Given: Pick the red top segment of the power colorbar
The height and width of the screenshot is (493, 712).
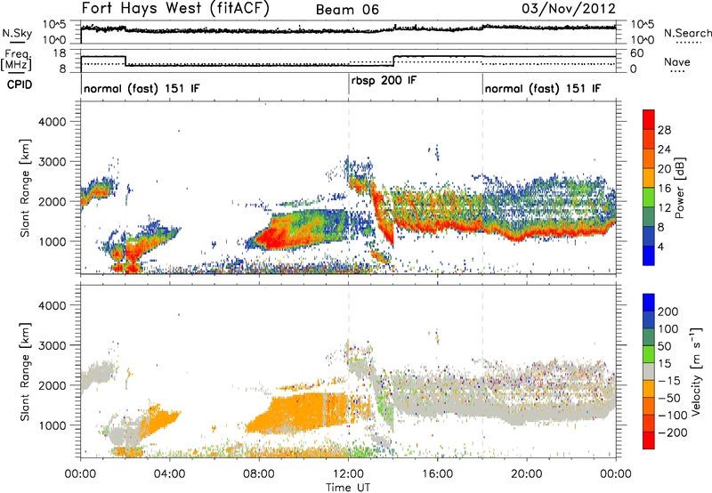Looking at the screenshot, I should (x=649, y=120).
